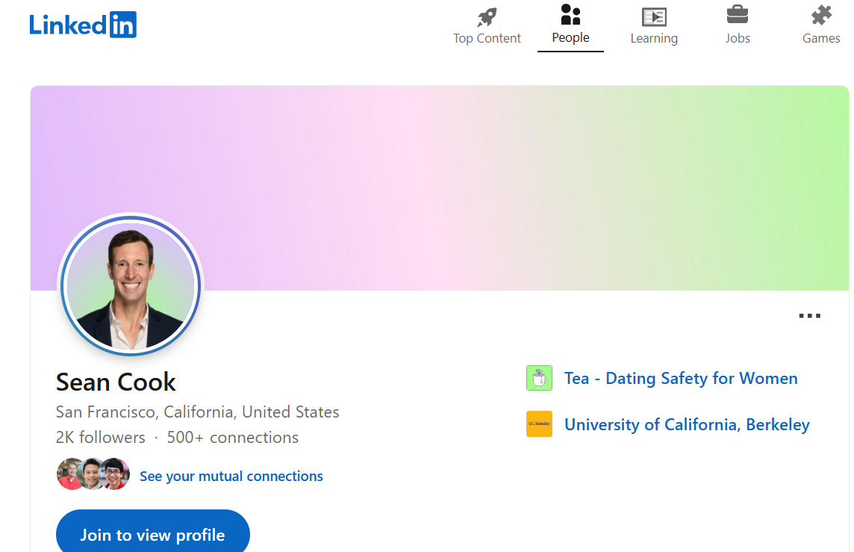Open Top Content rocket icon
This screenshot has height=552, width=854.
[487, 17]
